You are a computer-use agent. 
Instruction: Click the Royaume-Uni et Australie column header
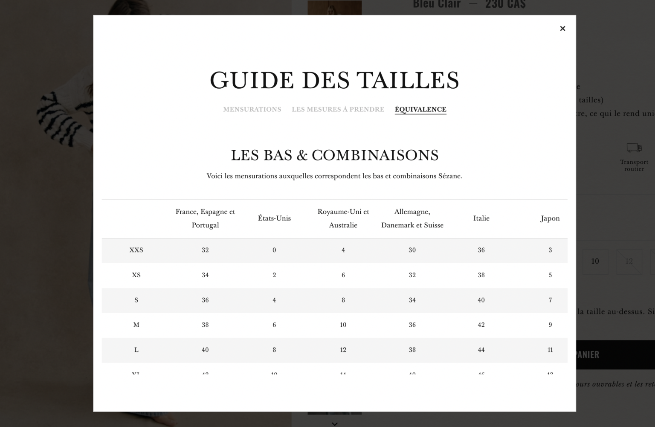pyautogui.click(x=343, y=218)
